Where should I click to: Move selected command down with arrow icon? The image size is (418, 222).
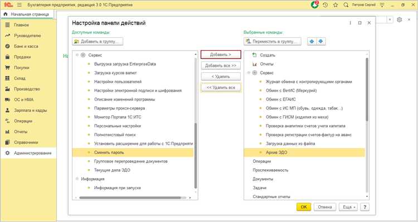tap(321, 41)
